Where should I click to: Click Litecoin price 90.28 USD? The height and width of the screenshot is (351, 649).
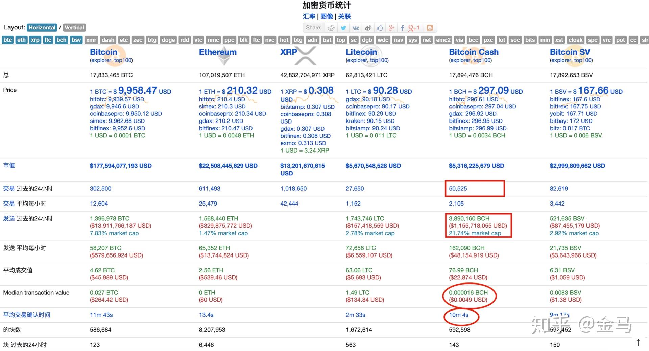(x=392, y=90)
